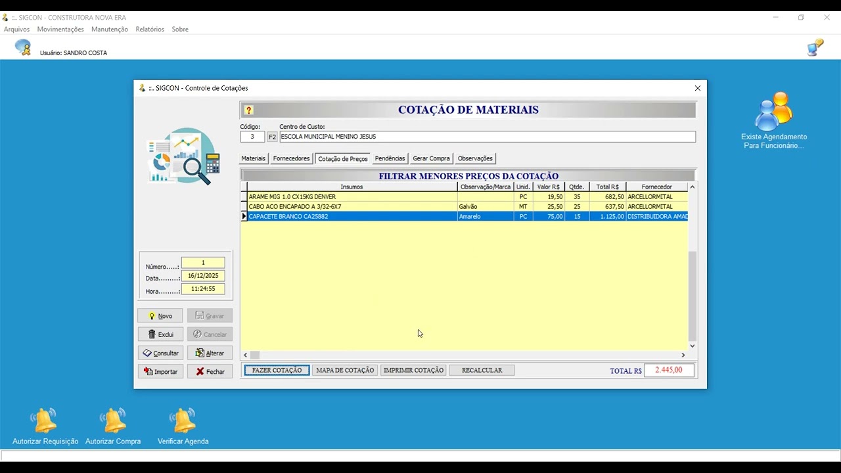
Task: Click the yellow question mark help icon
Action: 248,110
